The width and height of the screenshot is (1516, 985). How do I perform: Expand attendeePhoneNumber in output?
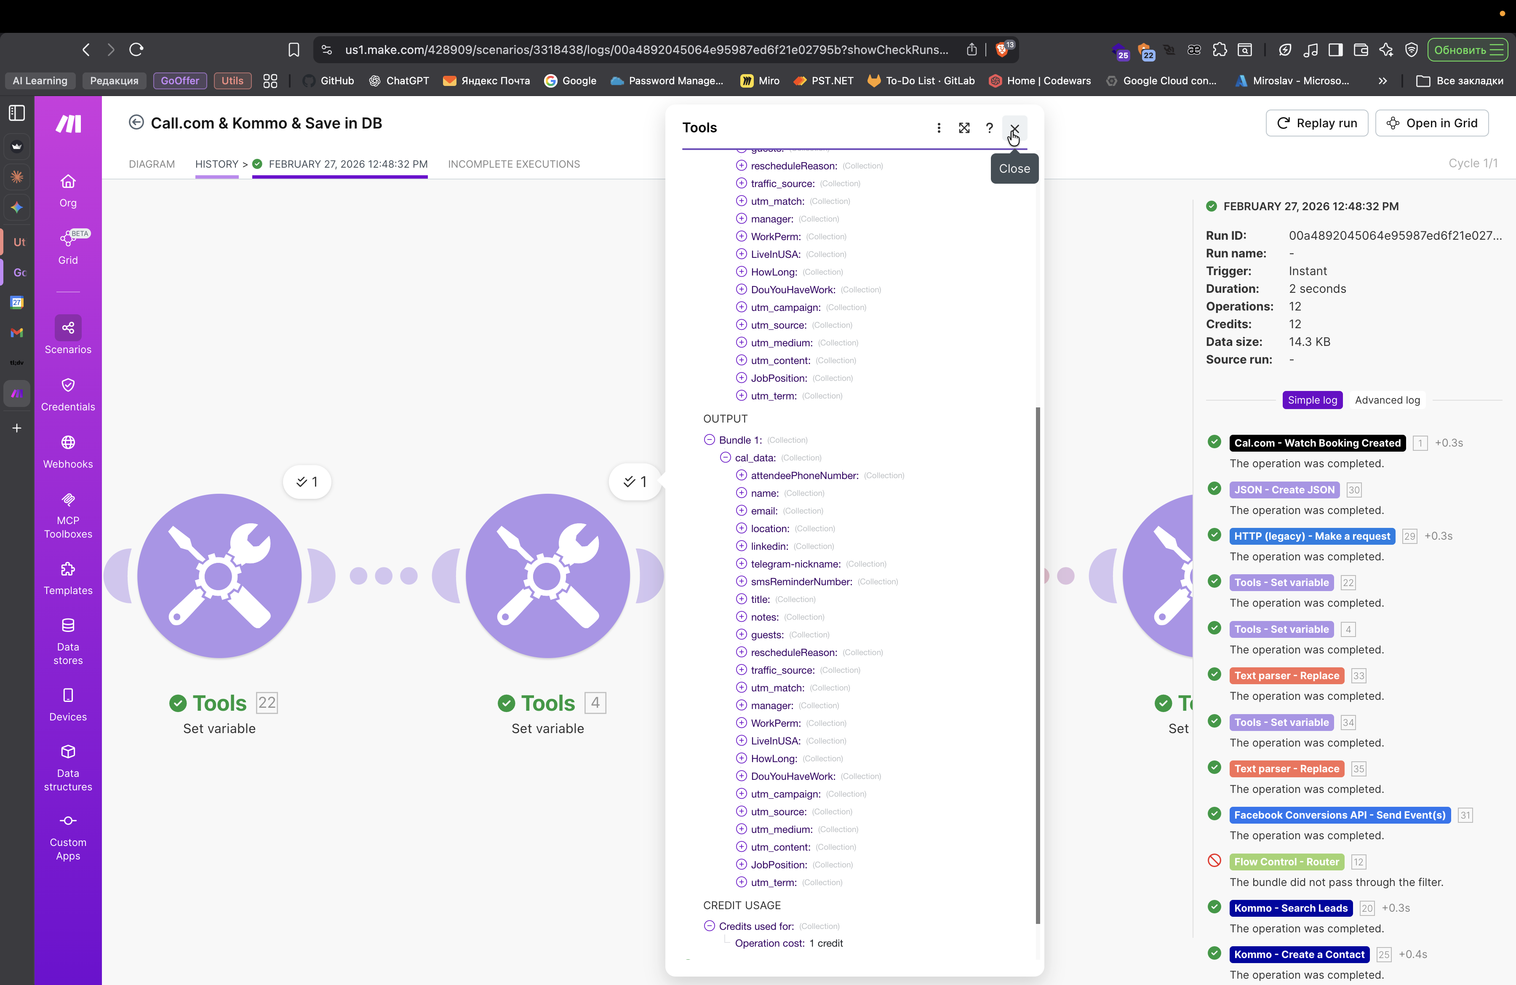(741, 475)
